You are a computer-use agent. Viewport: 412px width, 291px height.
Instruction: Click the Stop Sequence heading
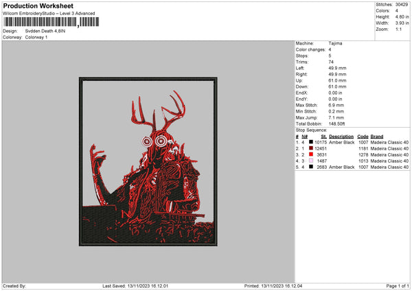pos(311,129)
